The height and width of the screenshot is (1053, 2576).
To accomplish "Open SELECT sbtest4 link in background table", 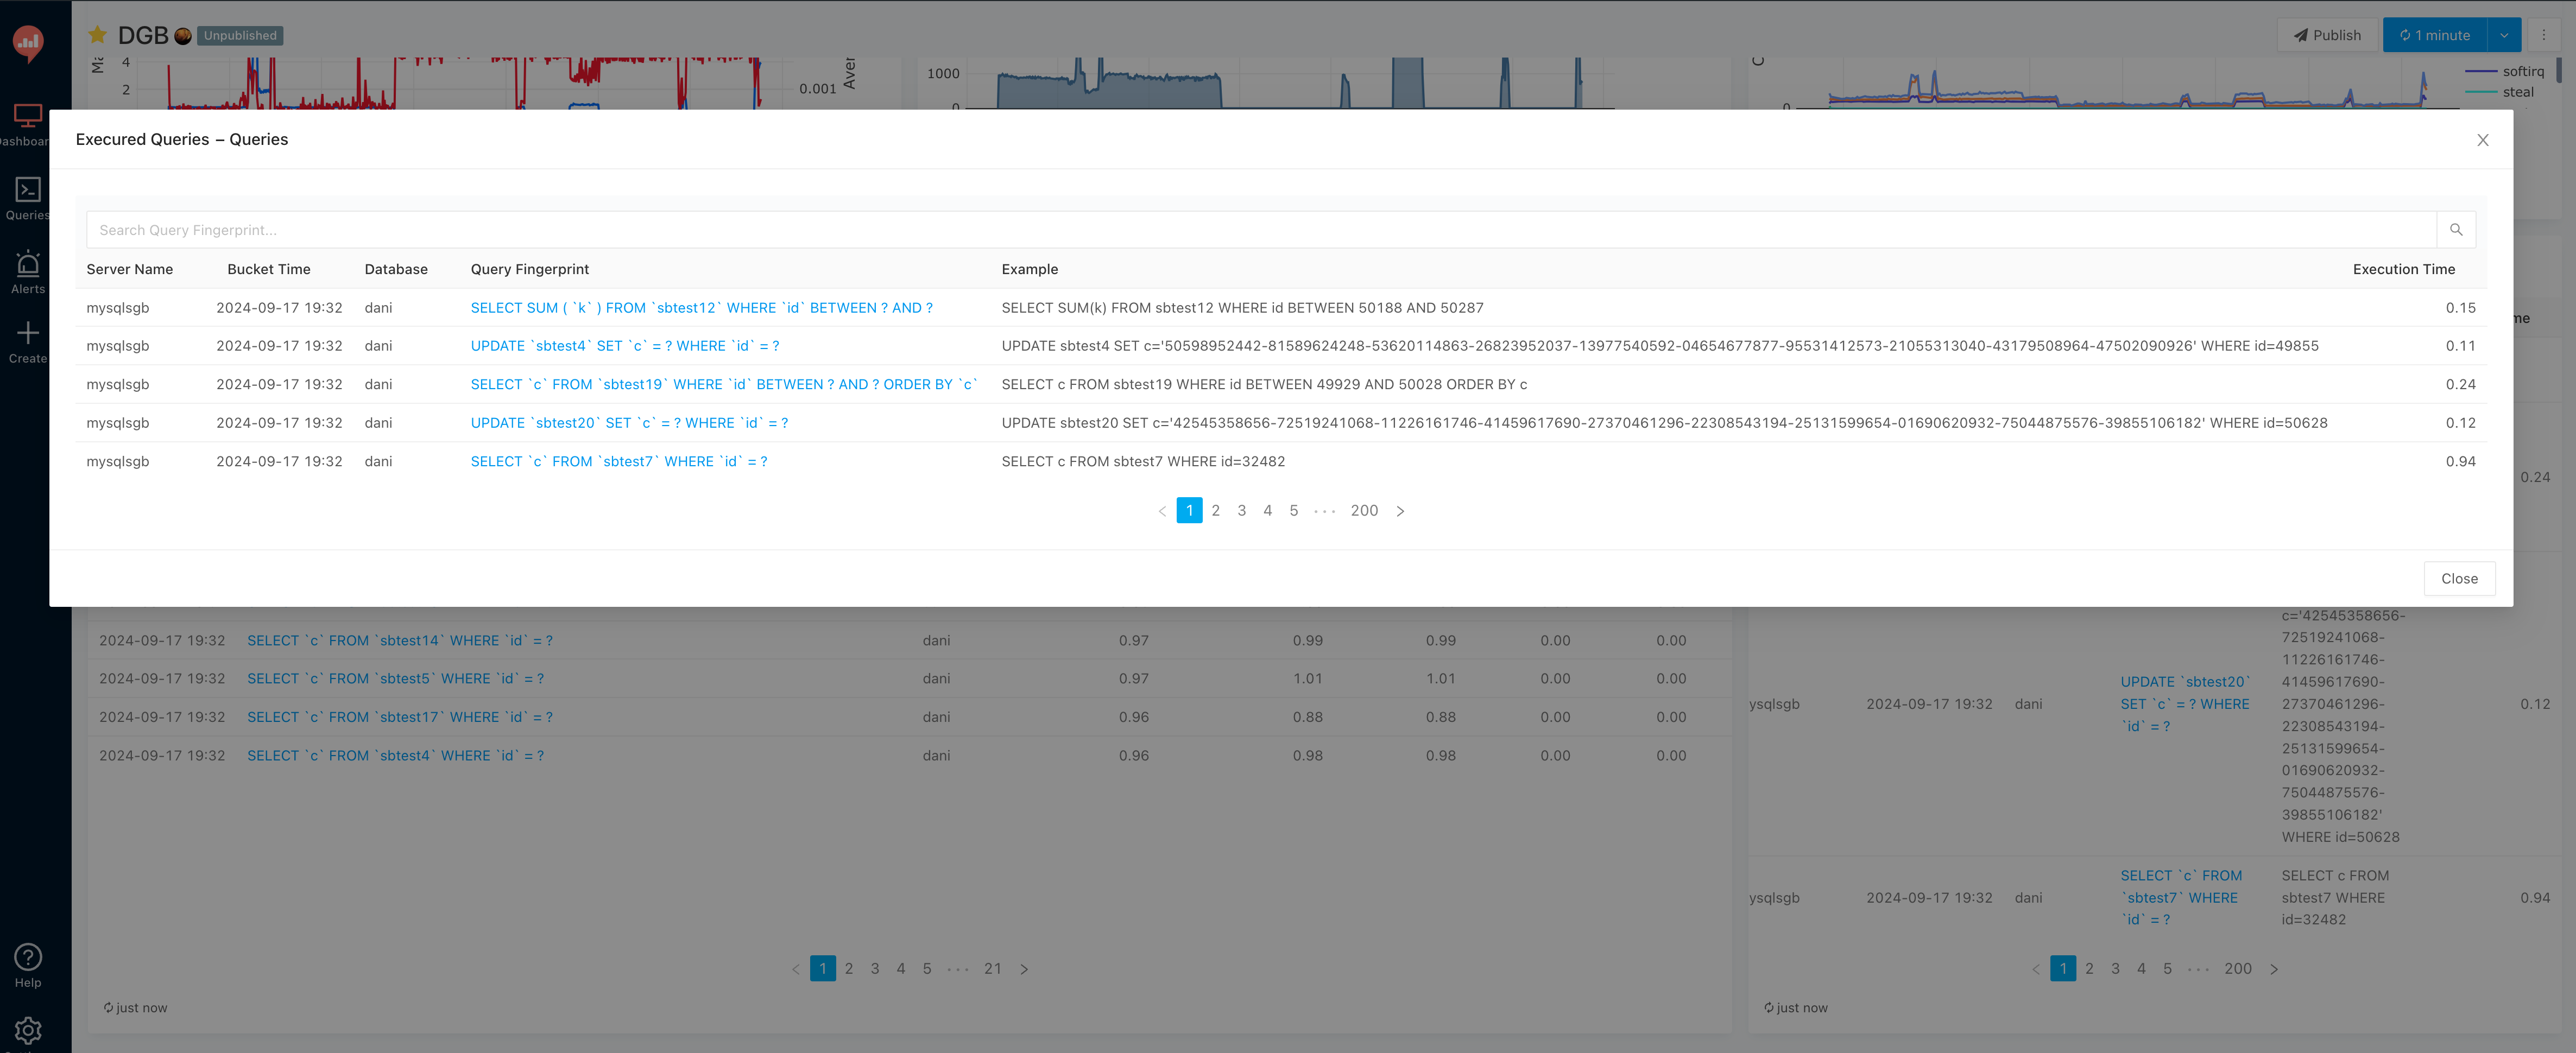I will 396,755.
